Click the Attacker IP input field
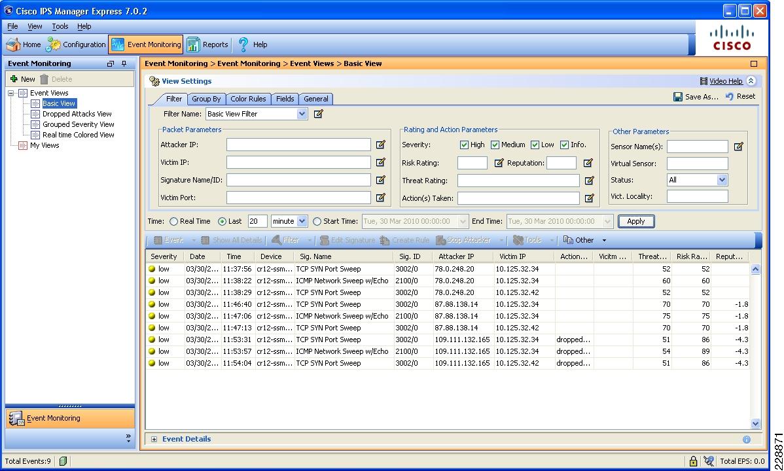The height and width of the screenshot is (471, 784). pos(298,145)
